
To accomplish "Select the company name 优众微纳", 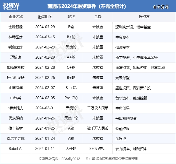I will [16, 118].
